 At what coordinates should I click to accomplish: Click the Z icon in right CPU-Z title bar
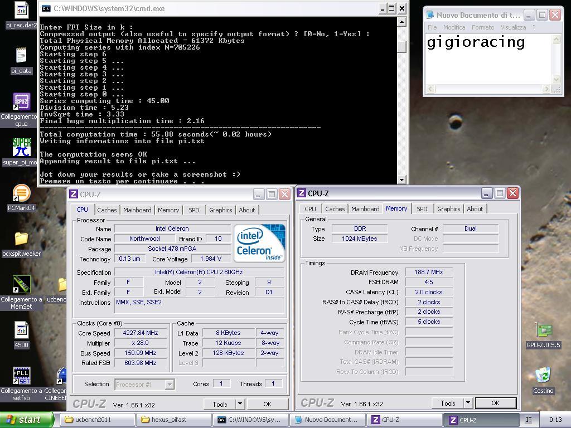pyautogui.click(x=302, y=193)
